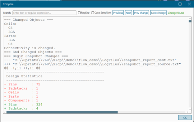Click the 'Search:' label
This screenshot has height=122, width=194.
tap(7, 13)
